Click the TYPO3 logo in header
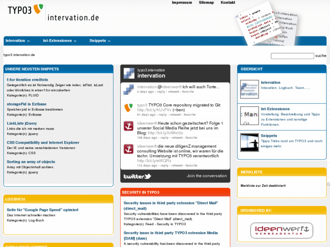The width and height of the screenshot is (330, 247). click(x=26, y=10)
